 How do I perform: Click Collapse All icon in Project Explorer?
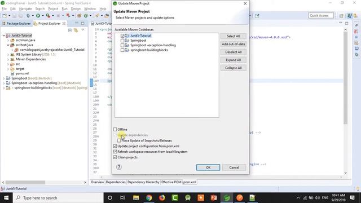[70, 30]
